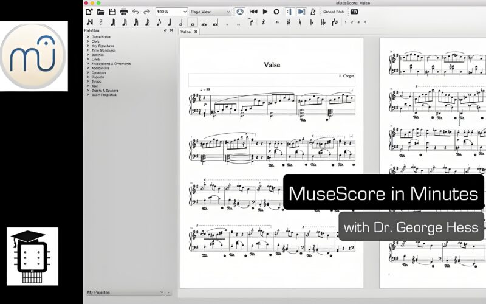Add a double augmentation dot

pyautogui.click(x=238, y=24)
